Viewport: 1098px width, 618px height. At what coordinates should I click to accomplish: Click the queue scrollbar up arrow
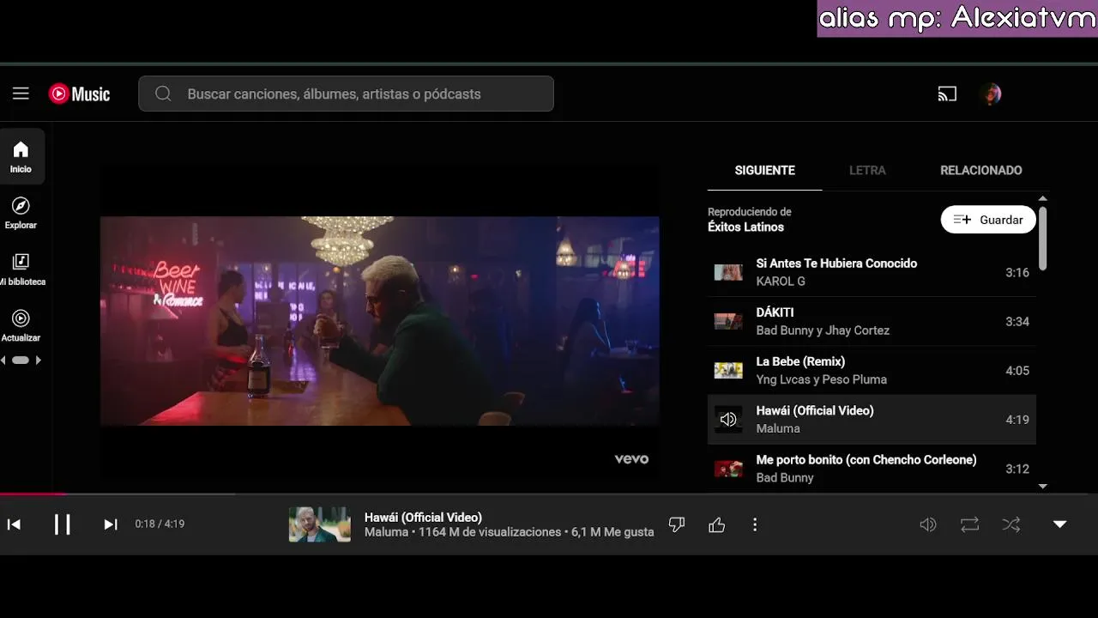coord(1043,199)
